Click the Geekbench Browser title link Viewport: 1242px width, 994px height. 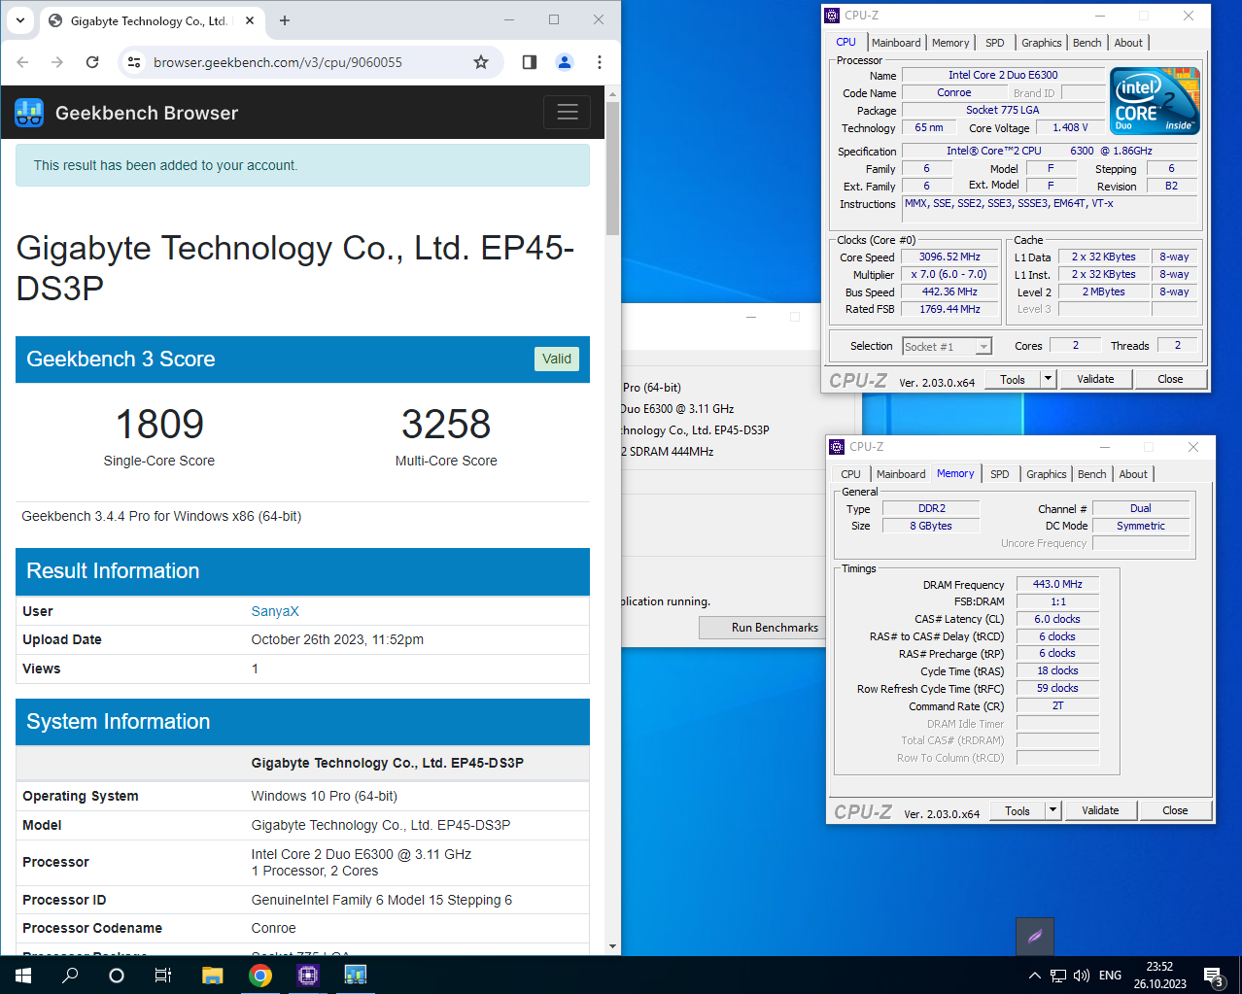147,113
